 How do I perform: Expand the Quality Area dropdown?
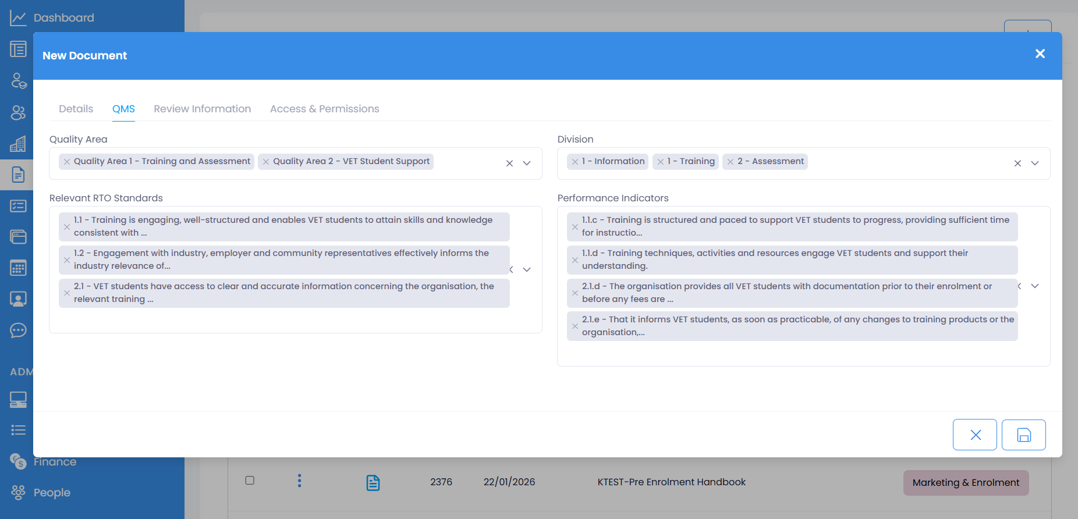pyautogui.click(x=527, y=163)
